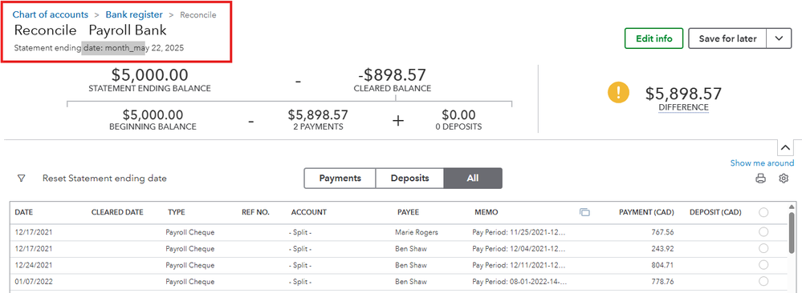
Task: Click the $5,000.00 STATEMENT ENDING BALANCE amount
Action: [x=149, y=75]
